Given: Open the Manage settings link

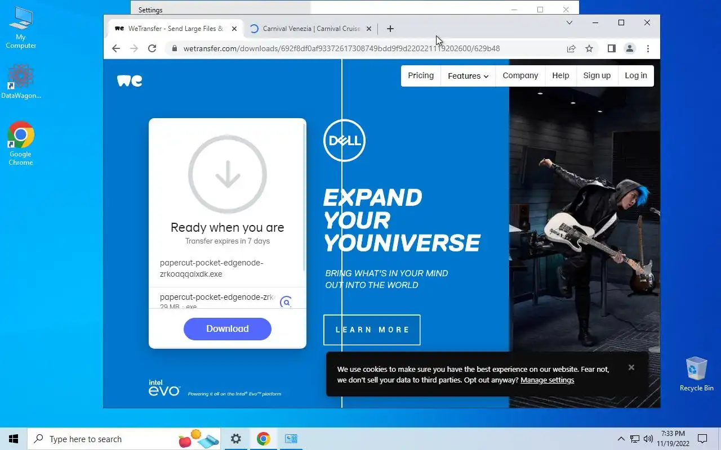Looking at the screenshot, I should 548,380.
